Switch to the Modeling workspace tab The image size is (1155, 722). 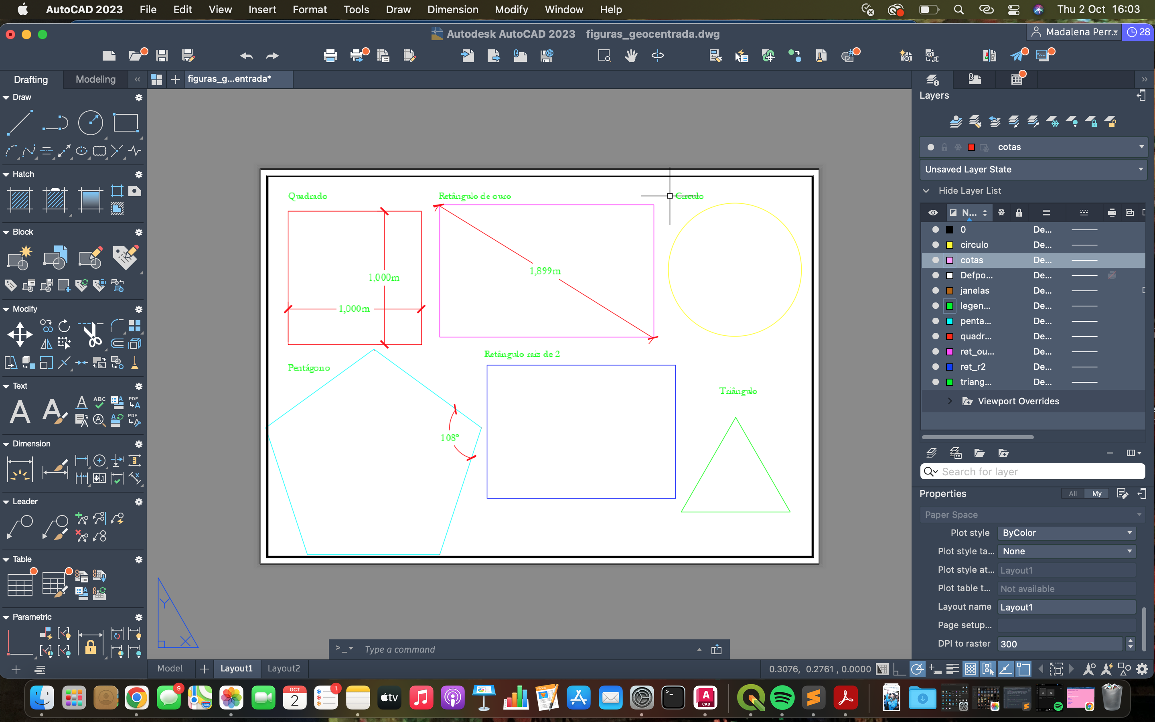click(95, 79)
